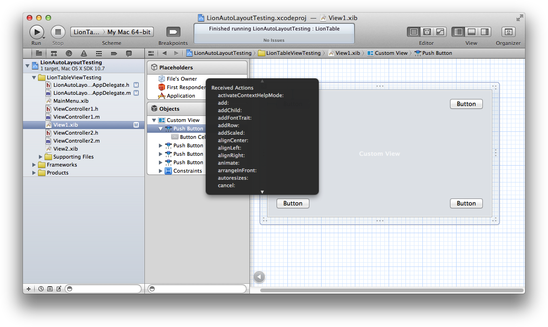Open the scheme selector showing LionTa...
548x327 pixels.
click(x=87, y=32)
